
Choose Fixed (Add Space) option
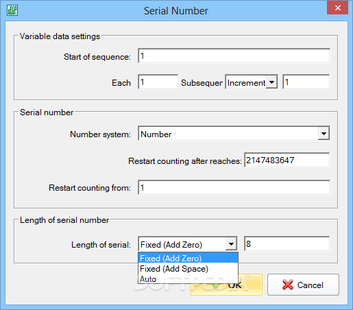click(188, 268)
